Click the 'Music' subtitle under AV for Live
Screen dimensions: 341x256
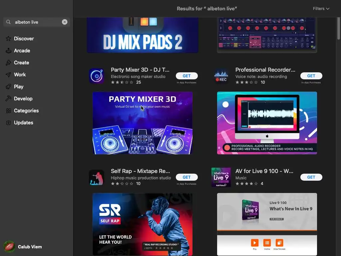pyautogui.click(x=241, y=178)
